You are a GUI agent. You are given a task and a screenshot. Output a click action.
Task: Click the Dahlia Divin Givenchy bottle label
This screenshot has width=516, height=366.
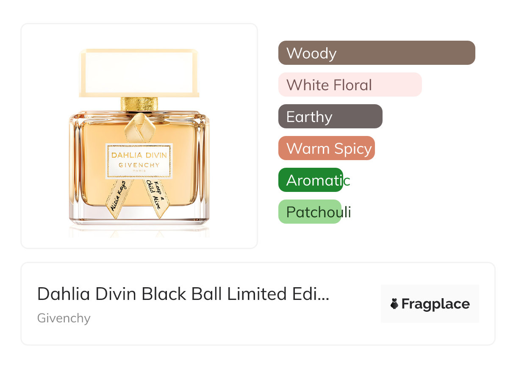(139, 161)
